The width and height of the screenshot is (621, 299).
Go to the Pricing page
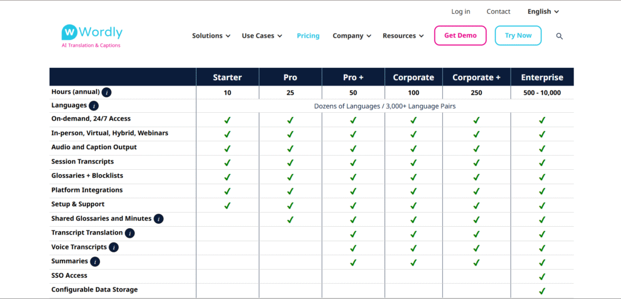308,36
